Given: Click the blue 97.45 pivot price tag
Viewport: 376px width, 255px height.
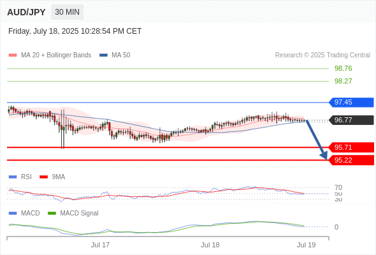Looking at the screenshot, I should (x=351, y=103).
